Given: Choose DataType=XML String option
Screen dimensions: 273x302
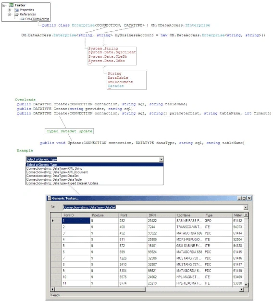Looking at the screenshot, I should coord(95,168).
